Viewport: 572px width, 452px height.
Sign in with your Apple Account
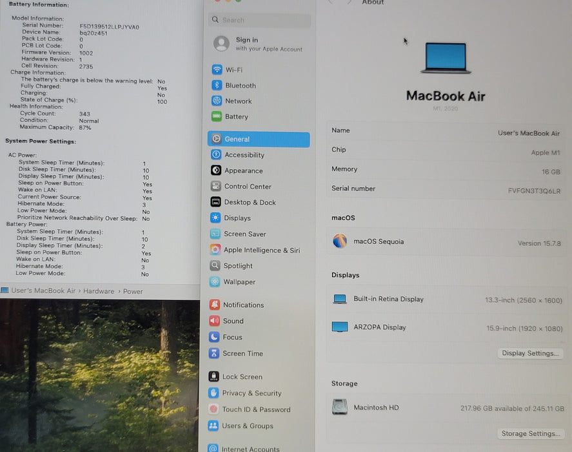[259, 44]
